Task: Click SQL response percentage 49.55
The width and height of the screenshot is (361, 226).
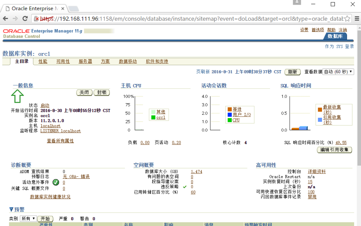Action: pyautogui.click(x=341, y=142)
